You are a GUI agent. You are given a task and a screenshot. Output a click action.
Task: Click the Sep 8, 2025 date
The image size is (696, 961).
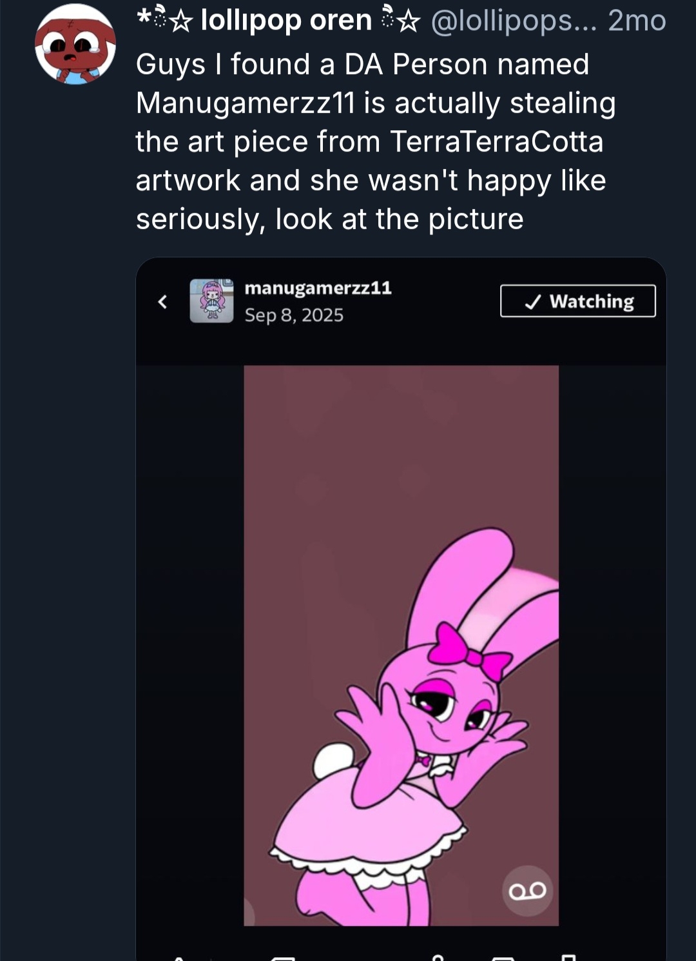point(294,315)
